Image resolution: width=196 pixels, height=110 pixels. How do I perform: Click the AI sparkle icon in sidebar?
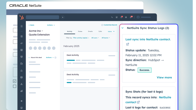pyautogui.click(x=22, y=101)
